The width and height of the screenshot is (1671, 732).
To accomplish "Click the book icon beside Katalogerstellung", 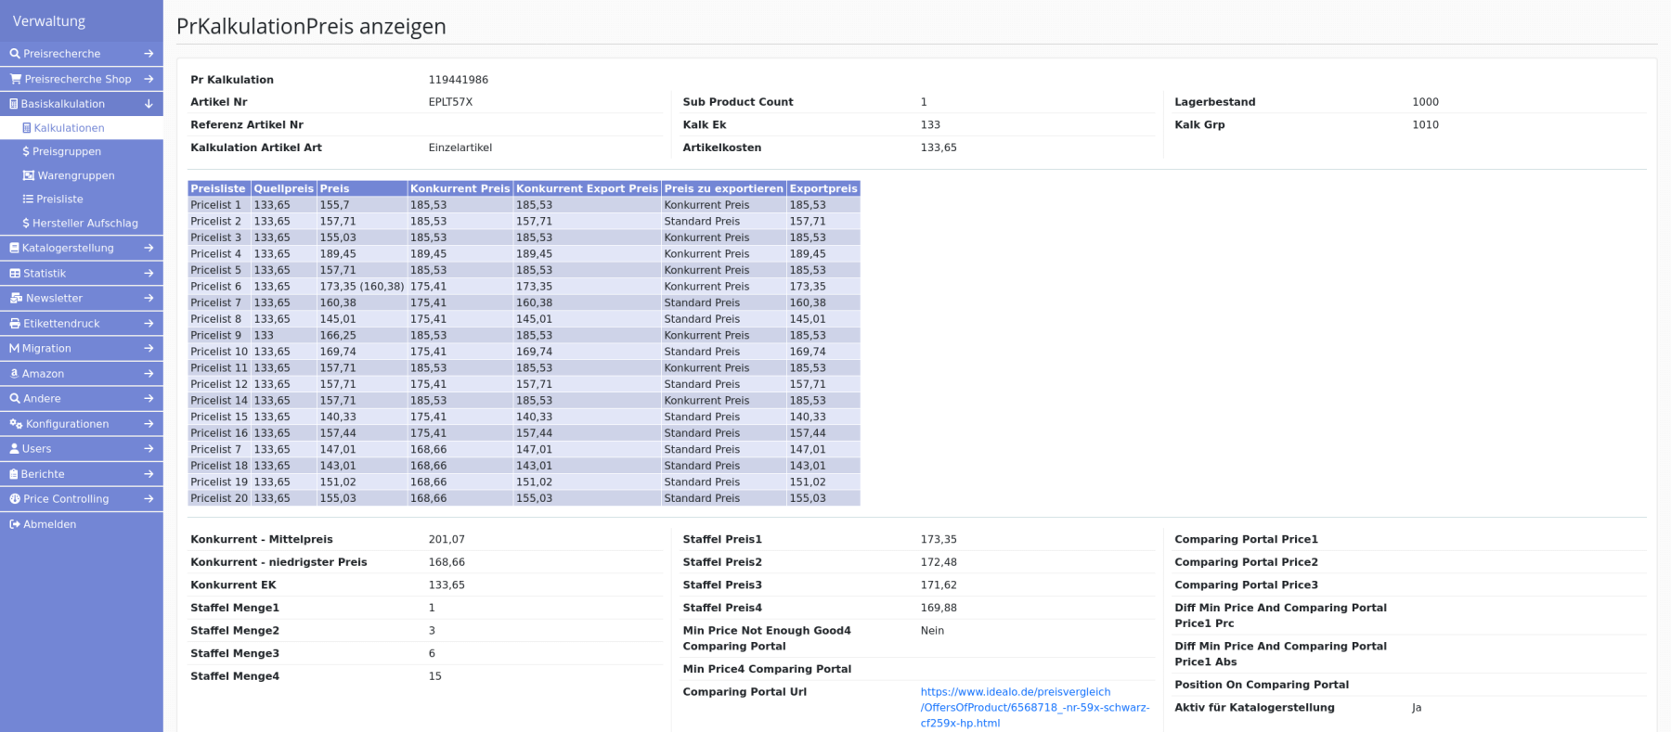I will point(15,248).
